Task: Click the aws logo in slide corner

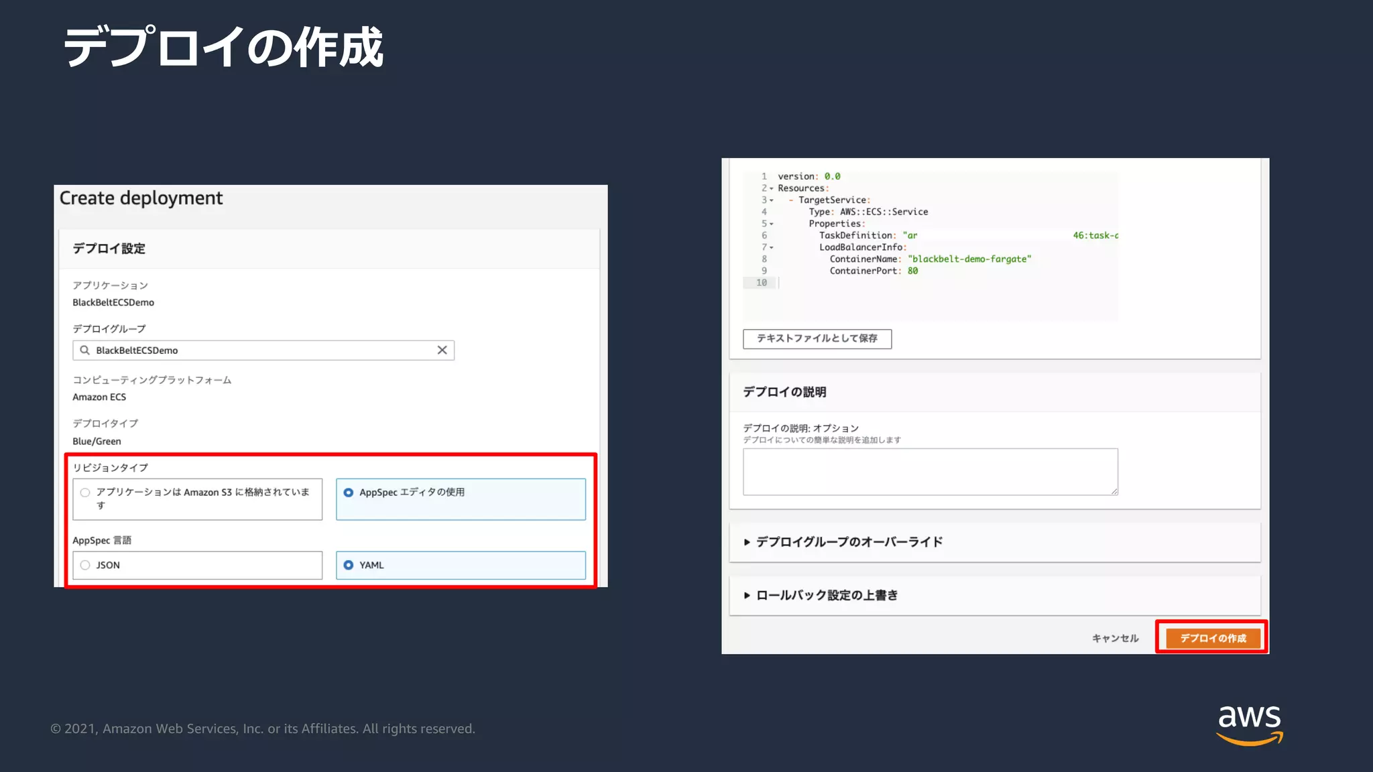Action: pyautogui.click(x=1250, y=725)
